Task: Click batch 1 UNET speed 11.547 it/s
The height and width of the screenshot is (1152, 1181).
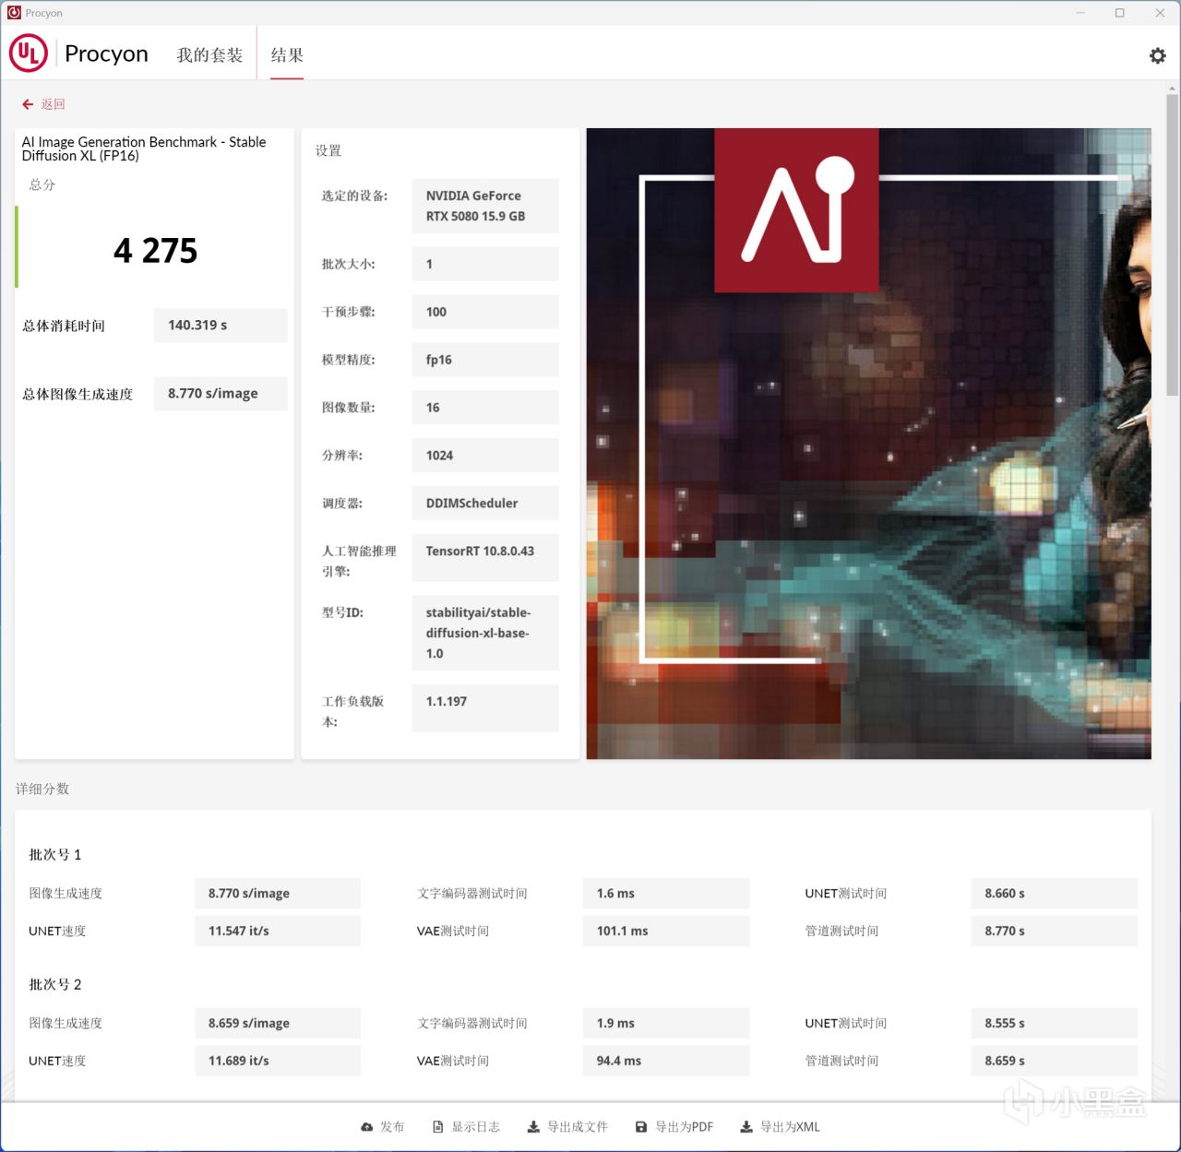Action: coord(278,932)
